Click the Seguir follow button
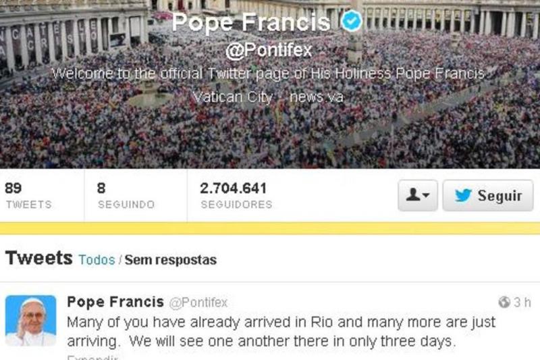Viewport: 540px width, 360px height. (x=488, y=195)
